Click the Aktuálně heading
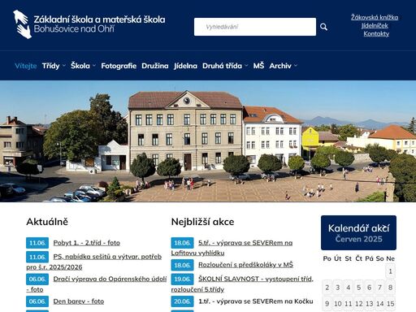This screenshot has height=312, width=416. [x=47, y=222]
